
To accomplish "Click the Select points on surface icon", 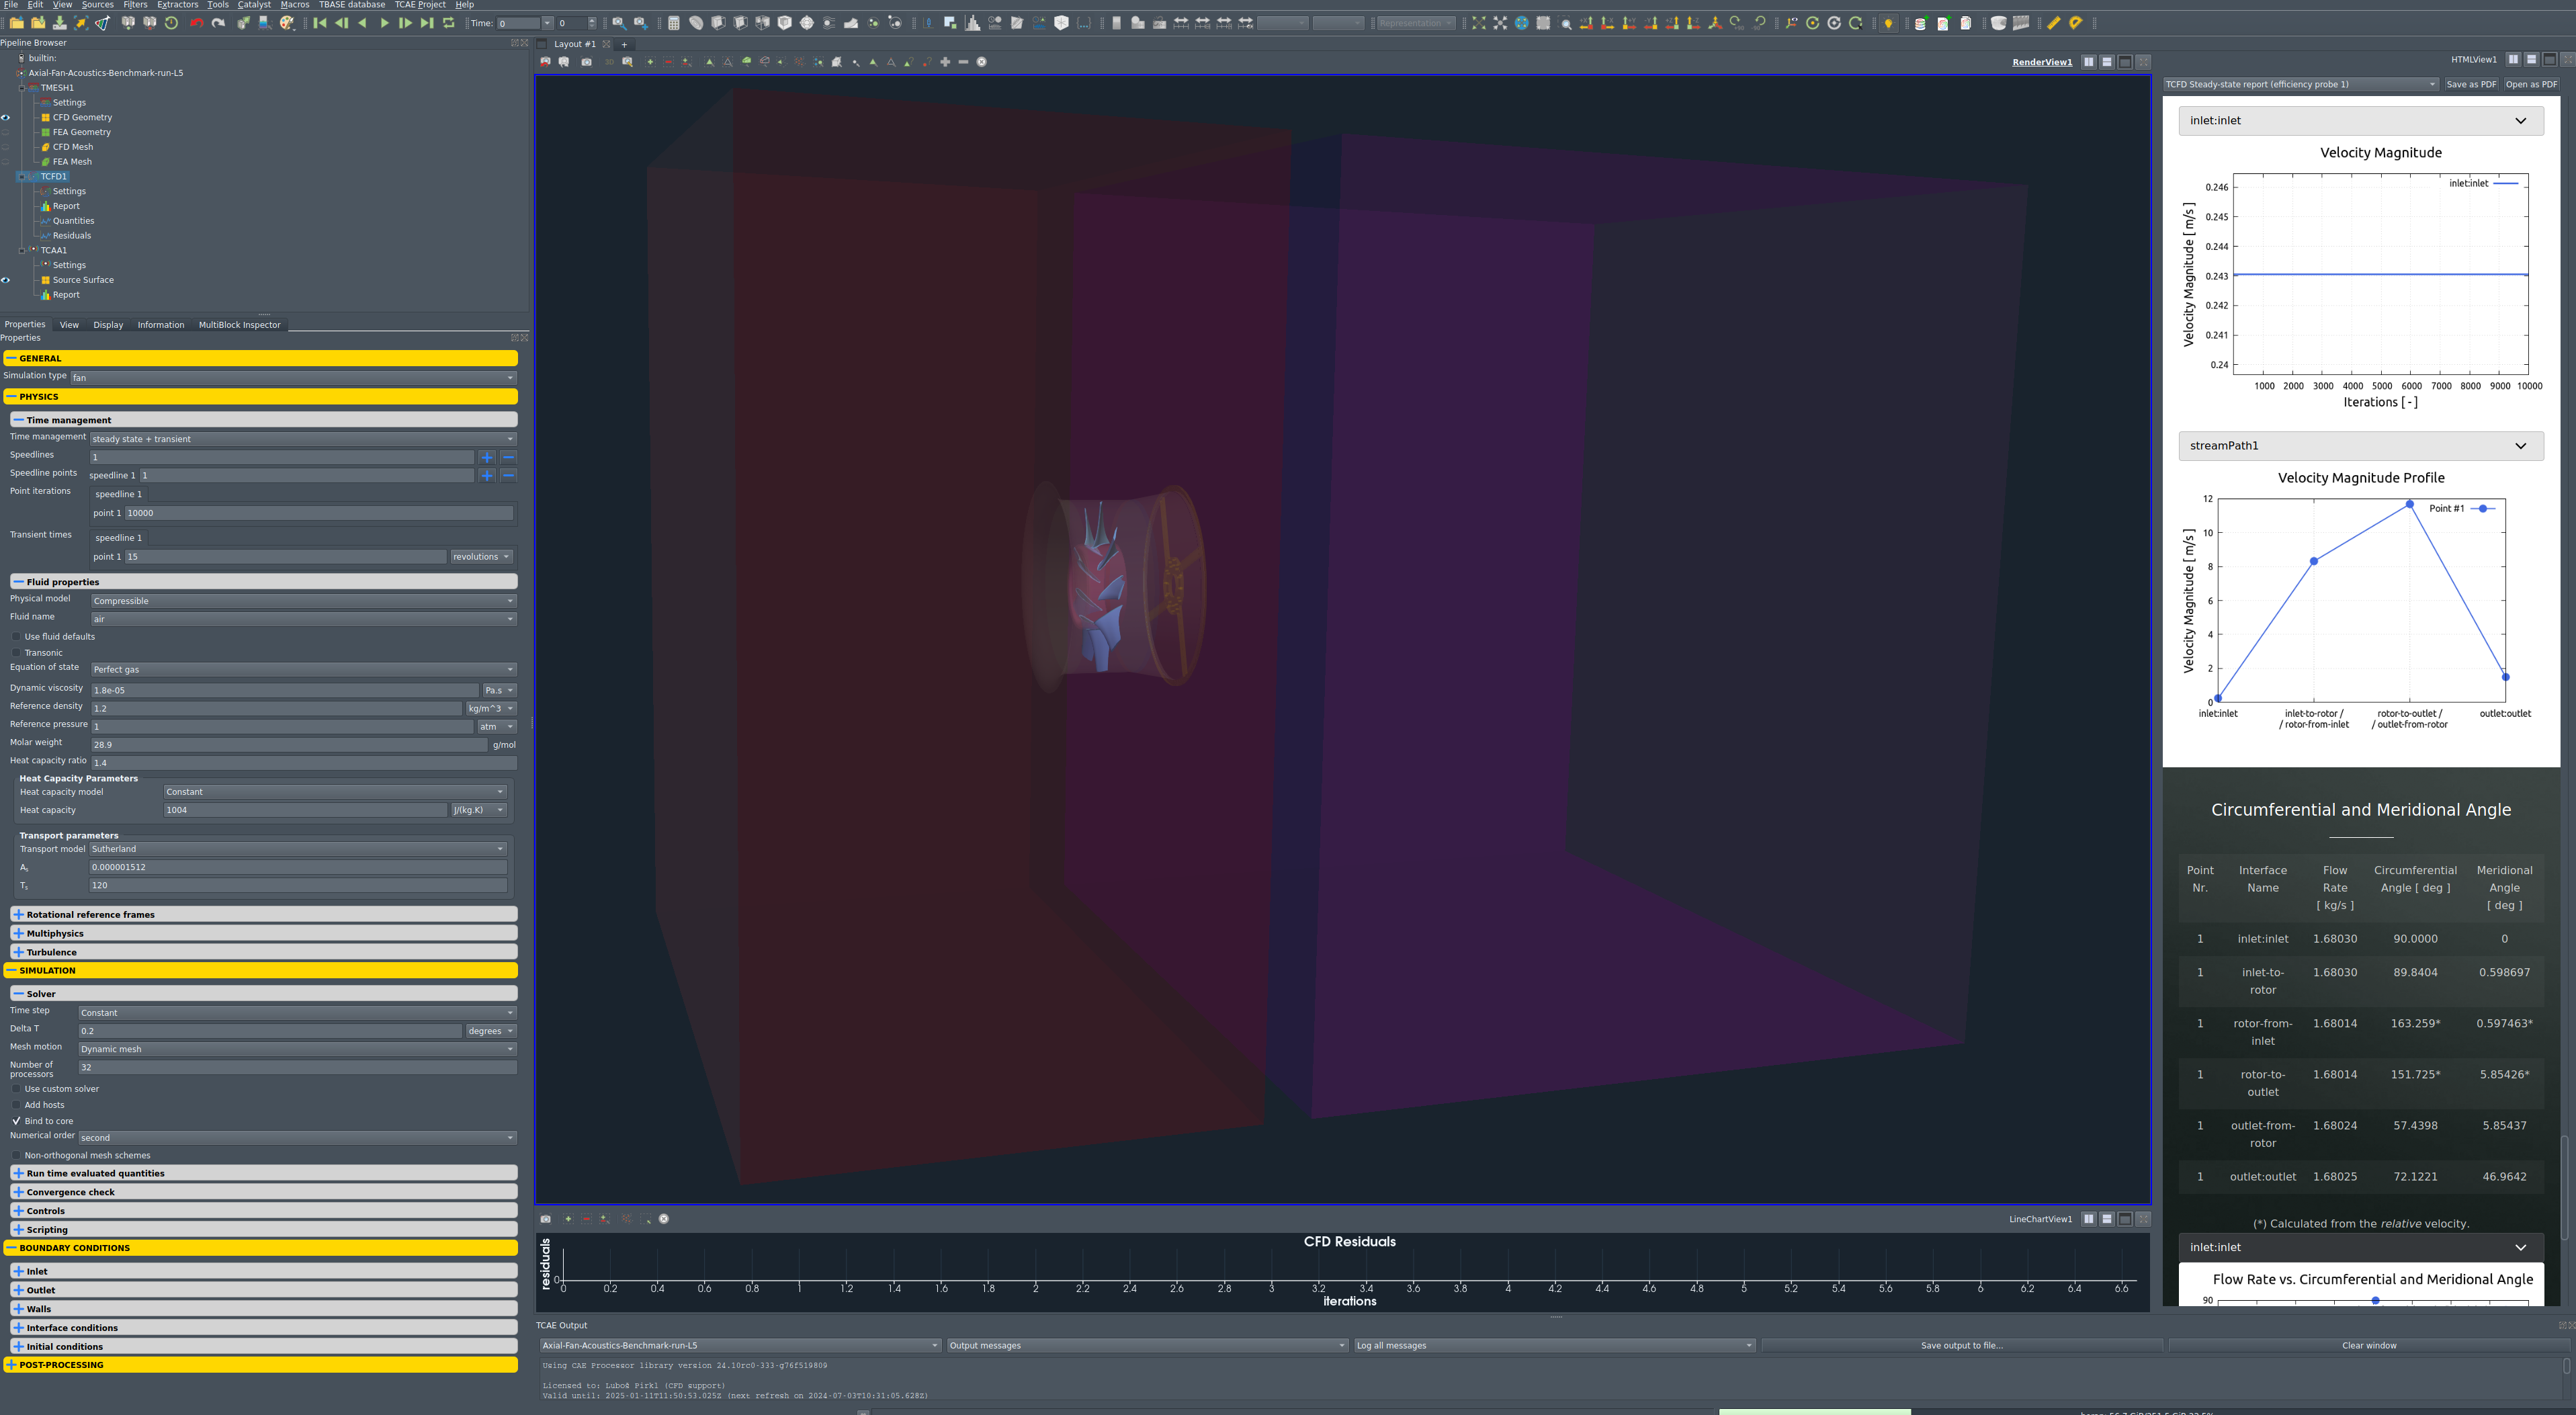I will tap(728, 62).
